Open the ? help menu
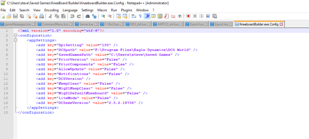This screenshot has width=309, height=139. tap(153, 10)
